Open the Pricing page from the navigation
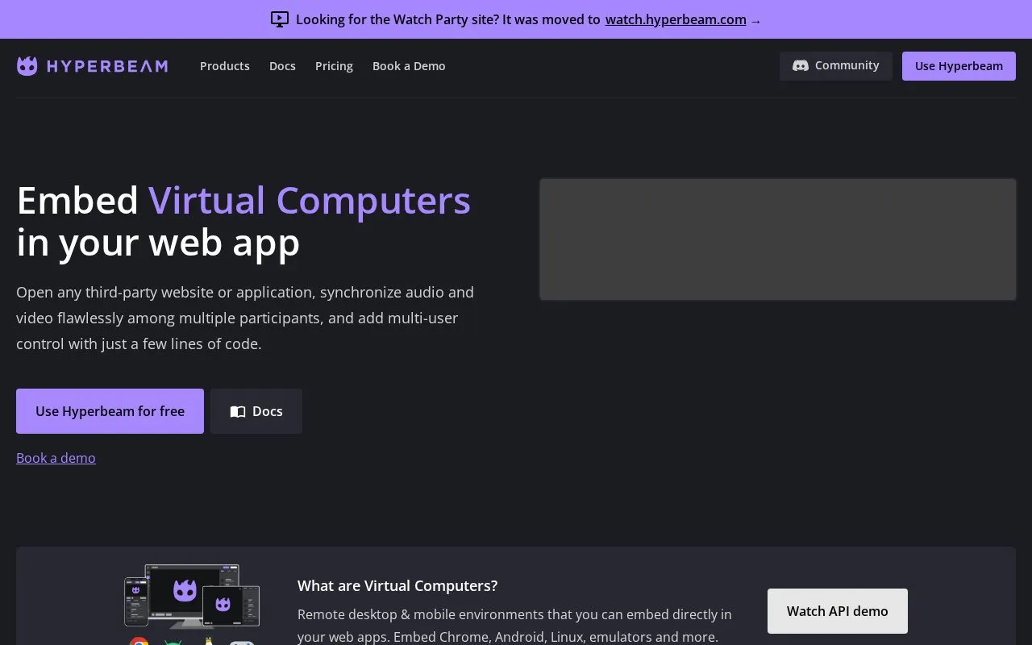 point(334,66)
